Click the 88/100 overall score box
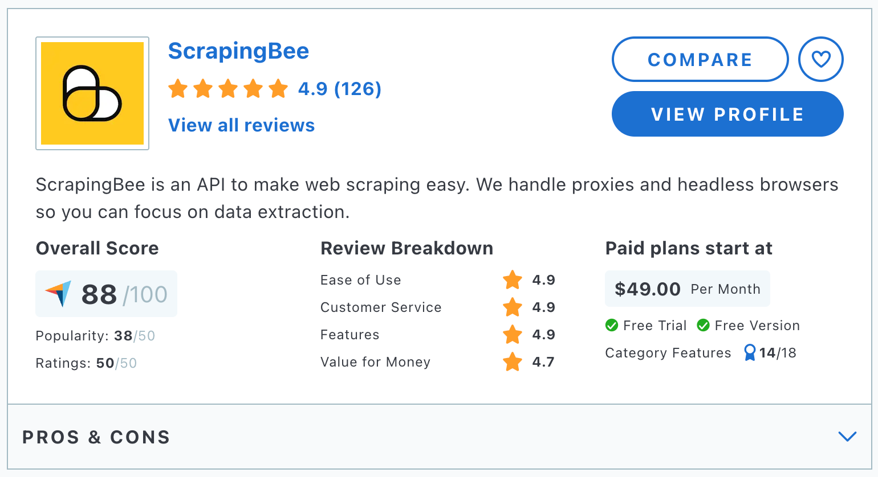 pyautogui.click(x=107, y=294)
